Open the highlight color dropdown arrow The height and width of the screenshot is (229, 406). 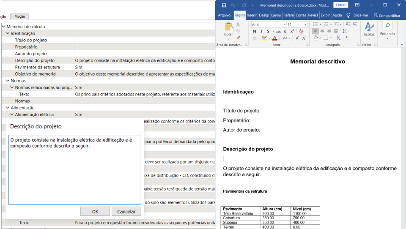(x=269, y=38)
